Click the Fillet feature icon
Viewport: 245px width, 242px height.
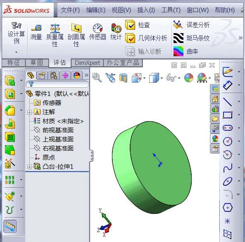coord(10,110)
